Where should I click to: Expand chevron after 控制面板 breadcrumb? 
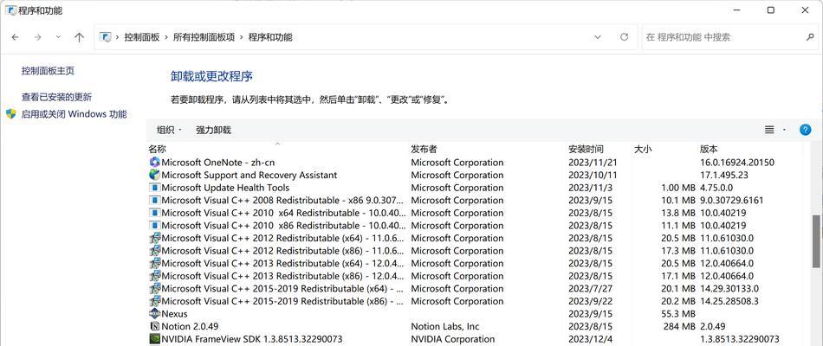tap(166, 37)
